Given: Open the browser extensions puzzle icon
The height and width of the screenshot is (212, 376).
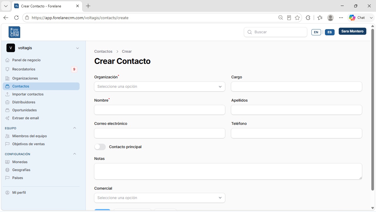Looking at the screenshot, I should (308, 18).
